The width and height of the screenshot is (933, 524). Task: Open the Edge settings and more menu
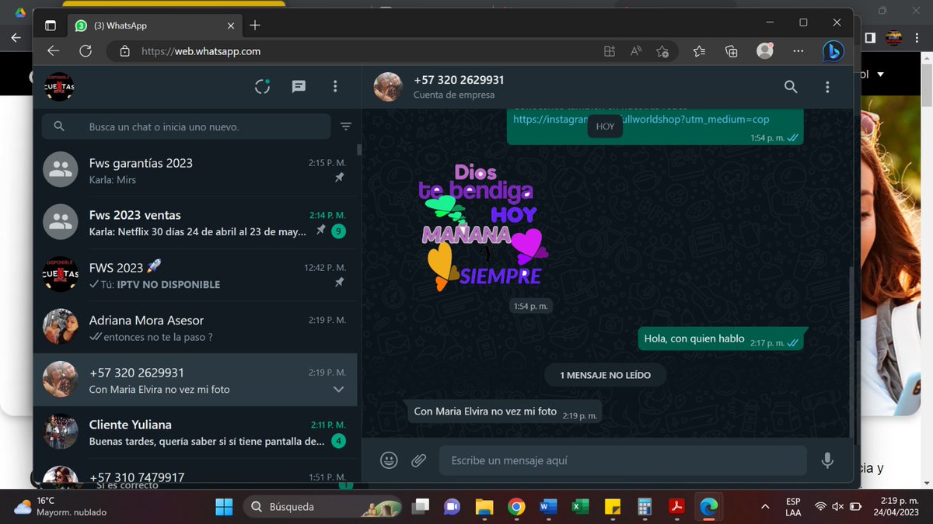pyautogui.click(x=798, y=51)
